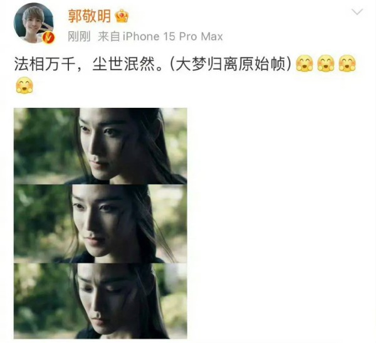Click the (大梦归离原始帧) parenthetical text
The height and width of the screenshot is (343, 376).
coord(231,65)
